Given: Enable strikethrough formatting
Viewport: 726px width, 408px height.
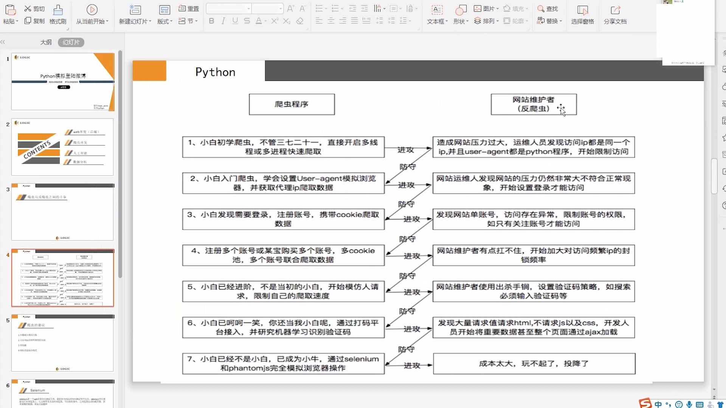Looking at the screenshot, I should [x=247, y=21].
